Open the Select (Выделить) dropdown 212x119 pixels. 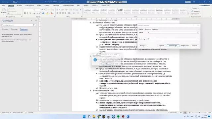(x=196, y=14)
